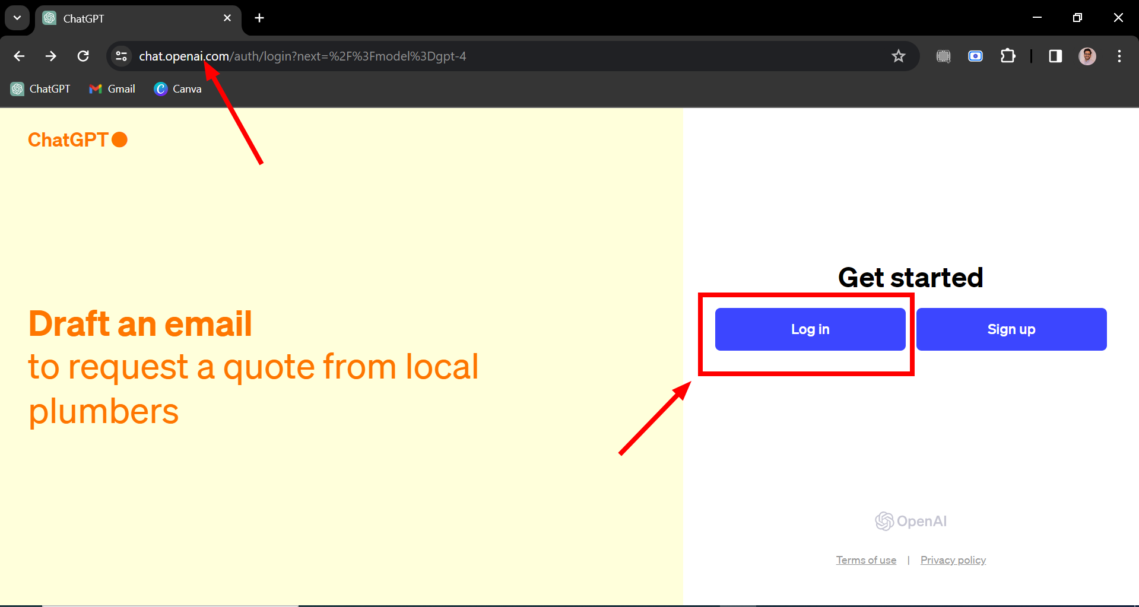Expand the tab search chevron
1139x607 pixels.
[x=17, y=17]
